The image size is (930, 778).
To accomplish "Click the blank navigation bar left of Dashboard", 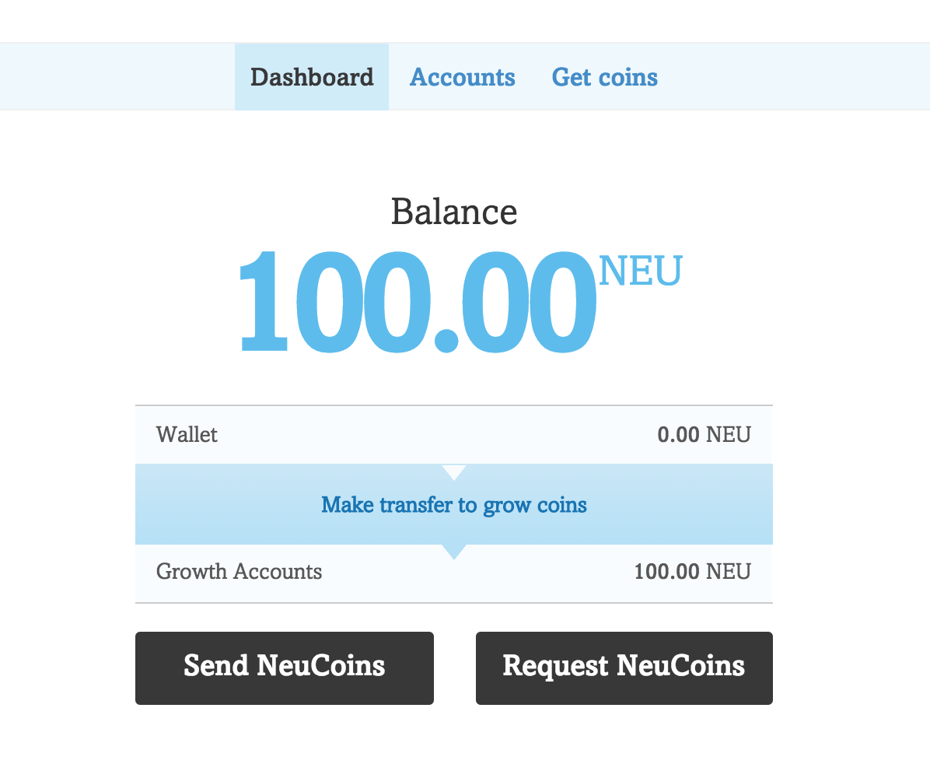I will pyautogui.click(x=117, y=77).
